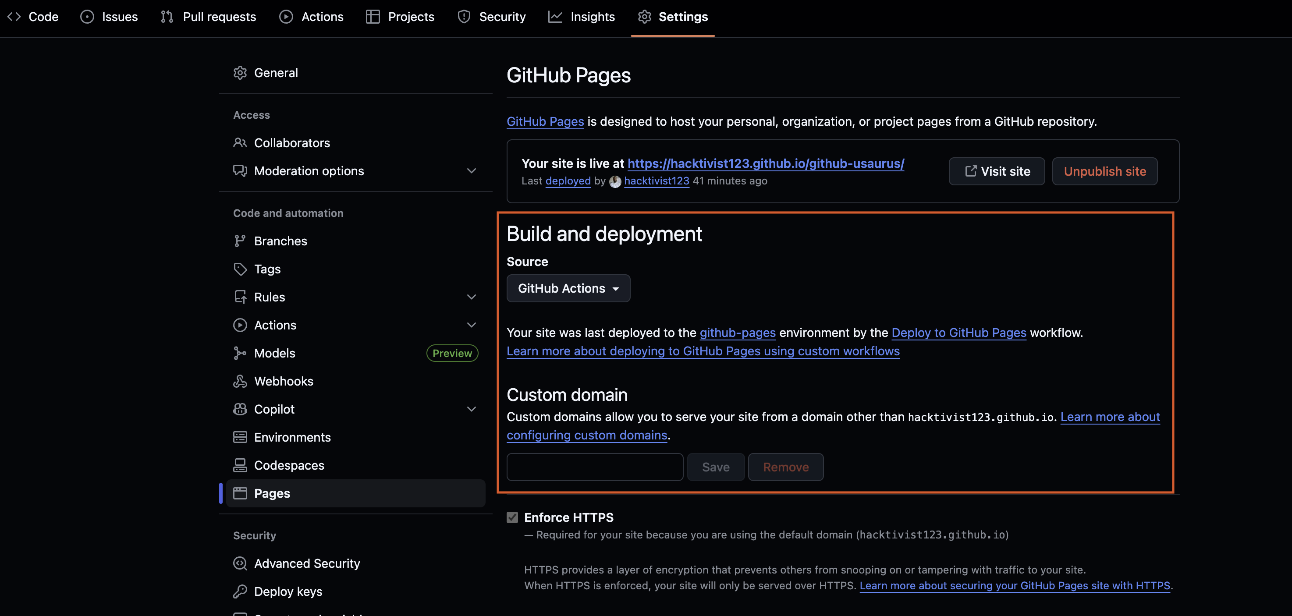The width and height of the screenshot is (1292, 616).
Task: Click the Rules icon in sidebar
Action: pyautogui.click(x=240, y=297)
